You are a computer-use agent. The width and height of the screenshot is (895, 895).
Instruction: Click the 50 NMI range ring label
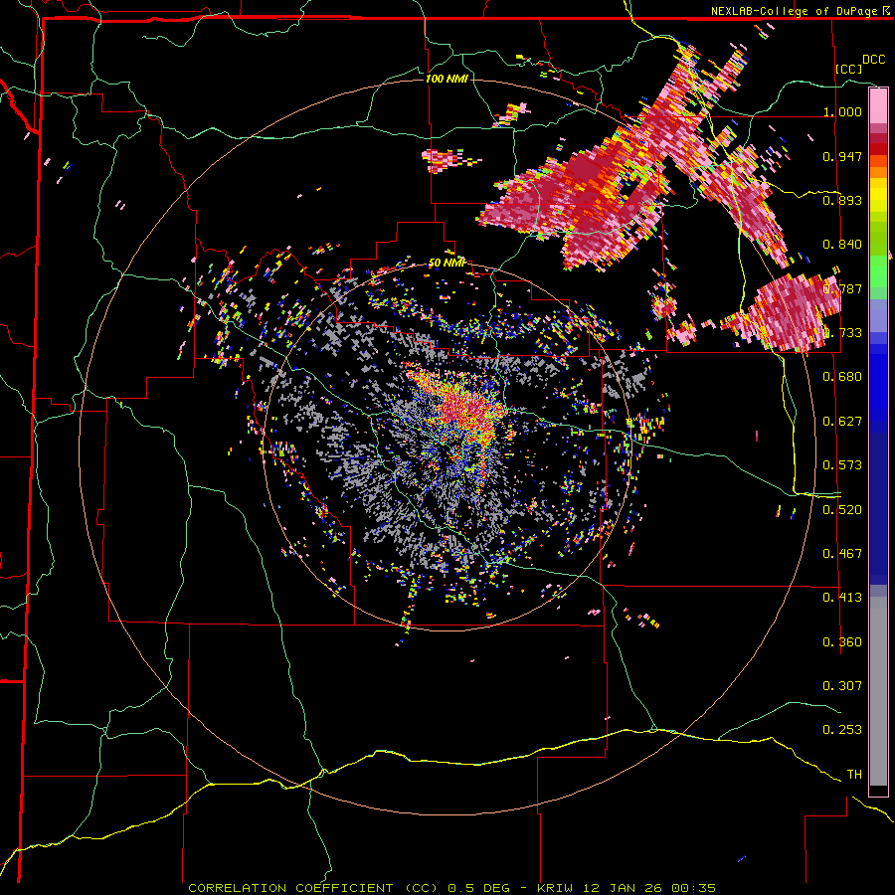point(447,263)
